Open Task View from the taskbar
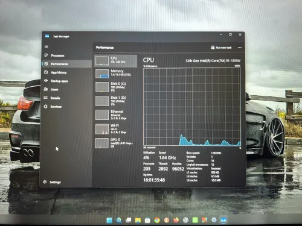The width and height of the screenshot is (302, 226). point(128,221)
